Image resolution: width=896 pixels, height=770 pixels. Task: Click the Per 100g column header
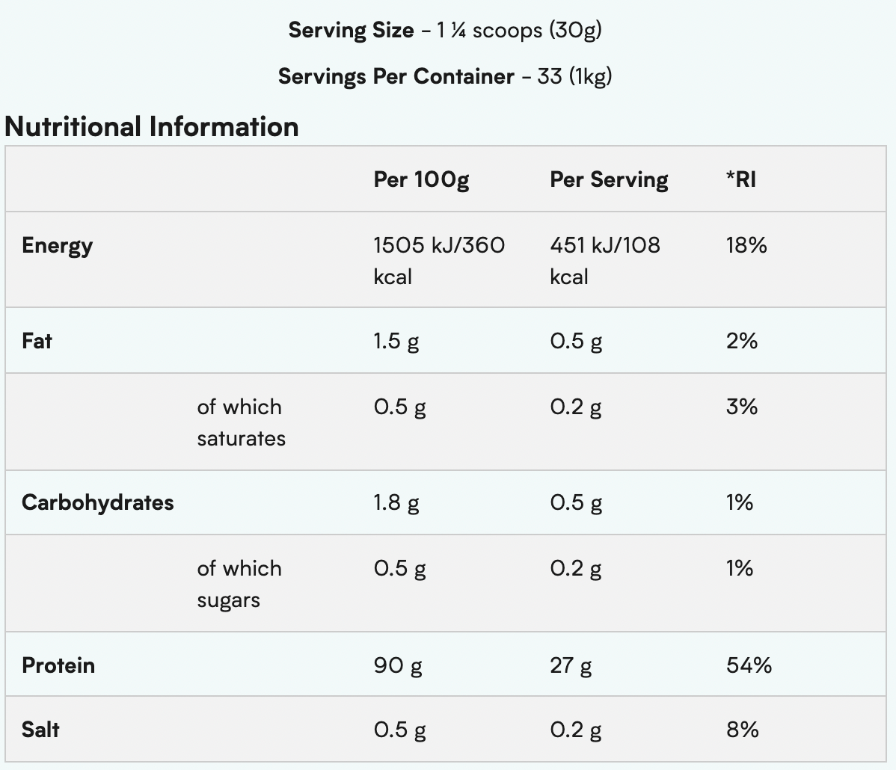[421, 179]
